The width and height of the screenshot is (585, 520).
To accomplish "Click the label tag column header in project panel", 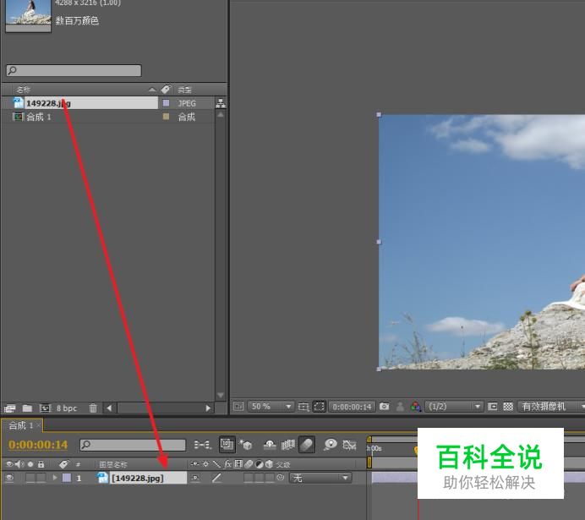I will coord(166,90).
